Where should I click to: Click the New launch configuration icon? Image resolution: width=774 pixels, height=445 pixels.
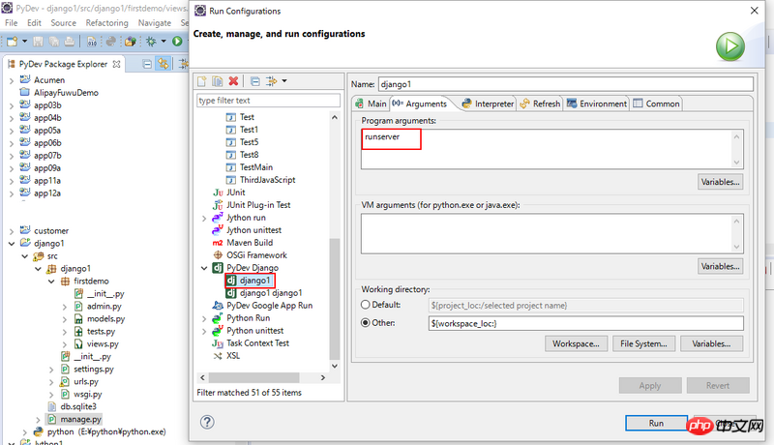202,81
